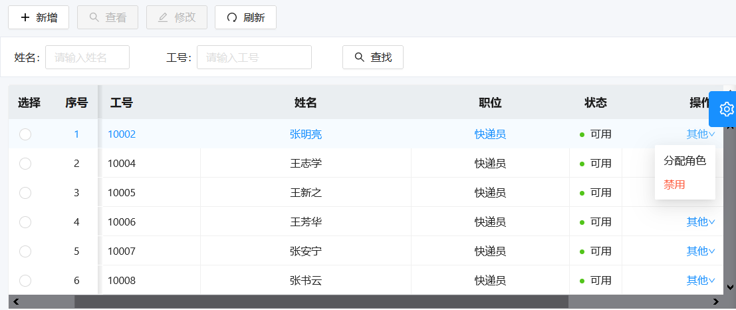
Task: Click the refresh icon on 刷新 button
Action: click(x=232, y=17)
